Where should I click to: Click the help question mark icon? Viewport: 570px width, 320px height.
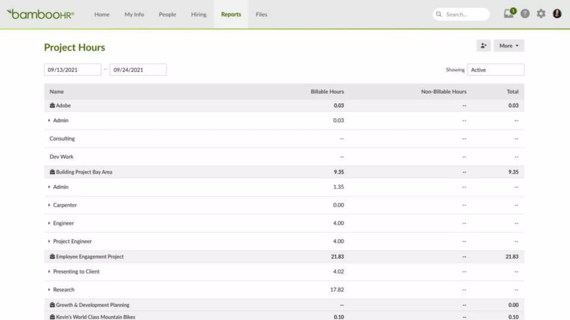coord(525,14)
